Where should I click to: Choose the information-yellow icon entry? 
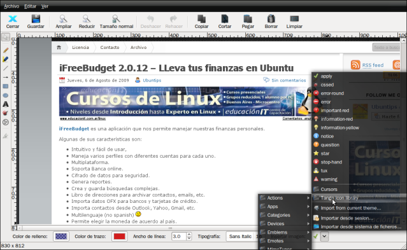click(x=359, y=128)
